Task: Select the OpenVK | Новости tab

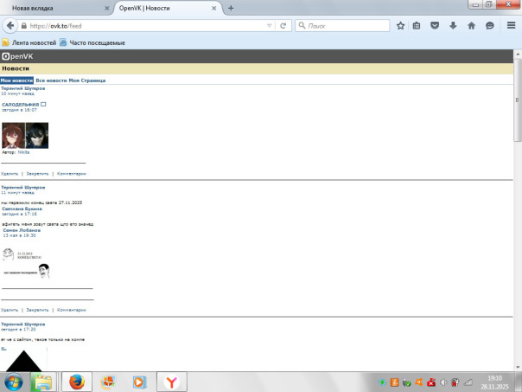Action: point(169,9)
